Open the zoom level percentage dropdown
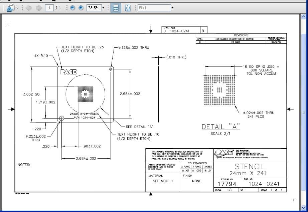Screen dimensions: 308x212 pyautogui.click(x=103, y=7)
